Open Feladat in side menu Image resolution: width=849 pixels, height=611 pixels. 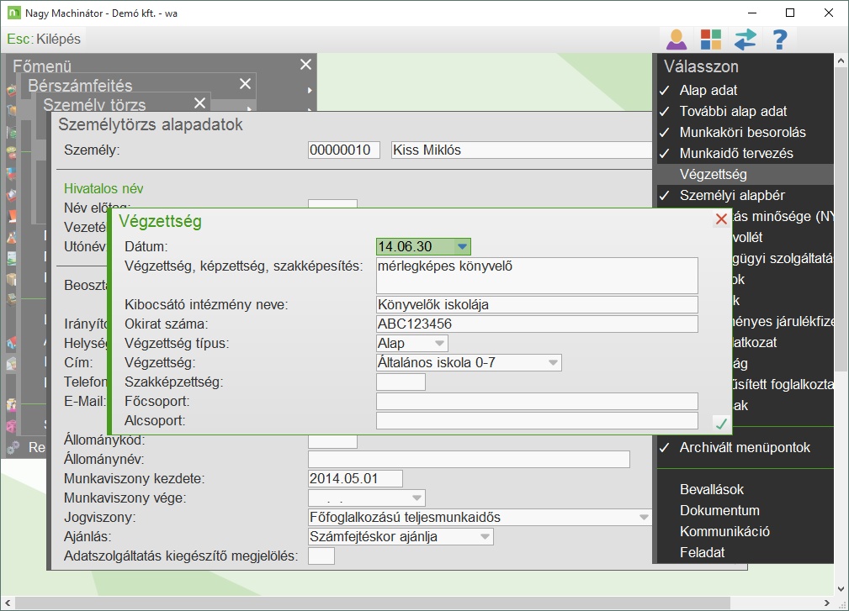coord(703,553)
